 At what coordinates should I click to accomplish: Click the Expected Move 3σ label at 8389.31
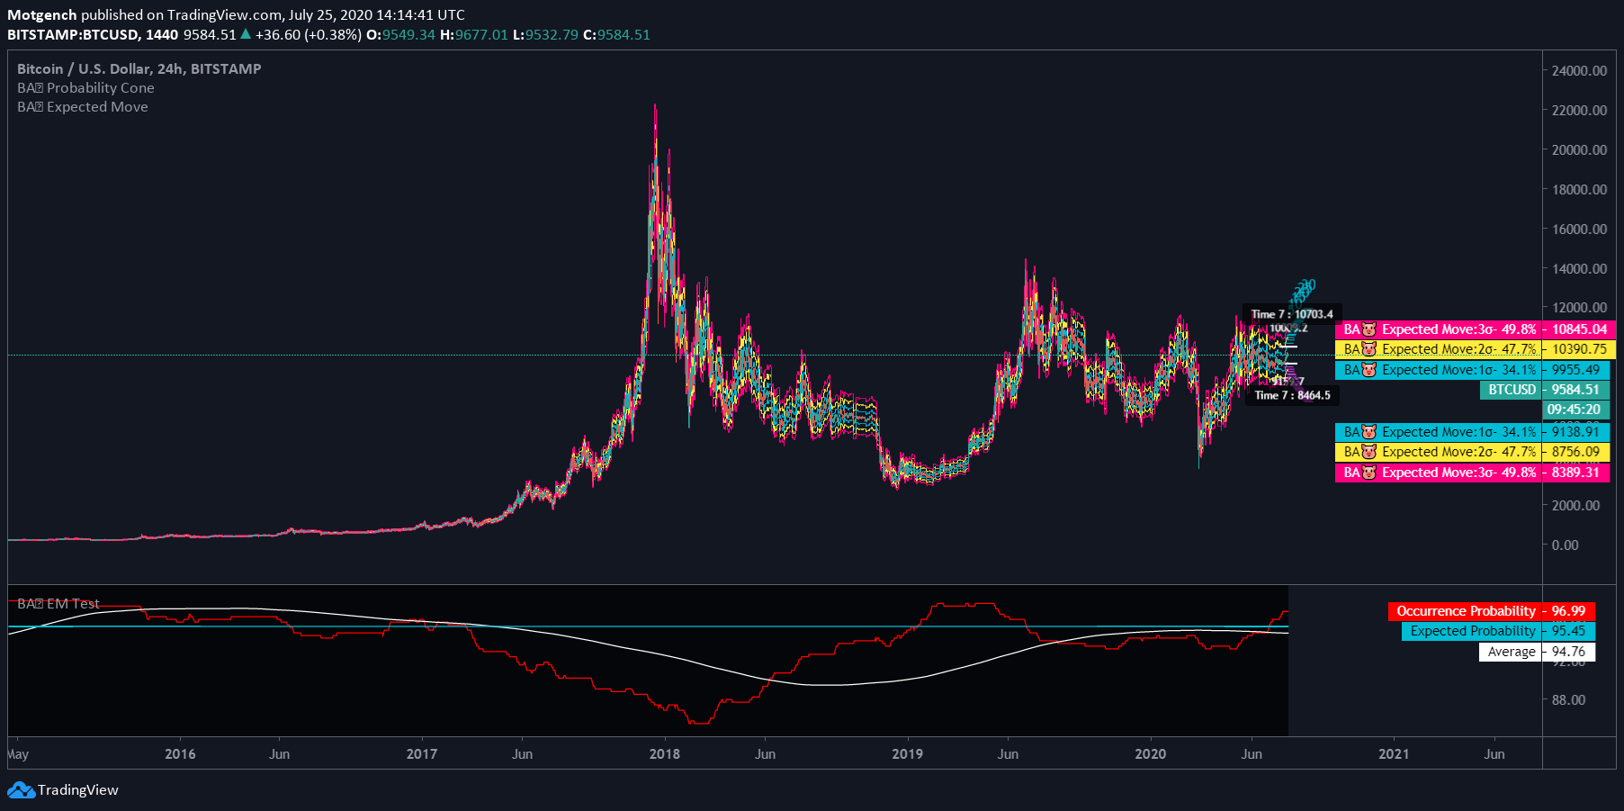coord(1472,473)
